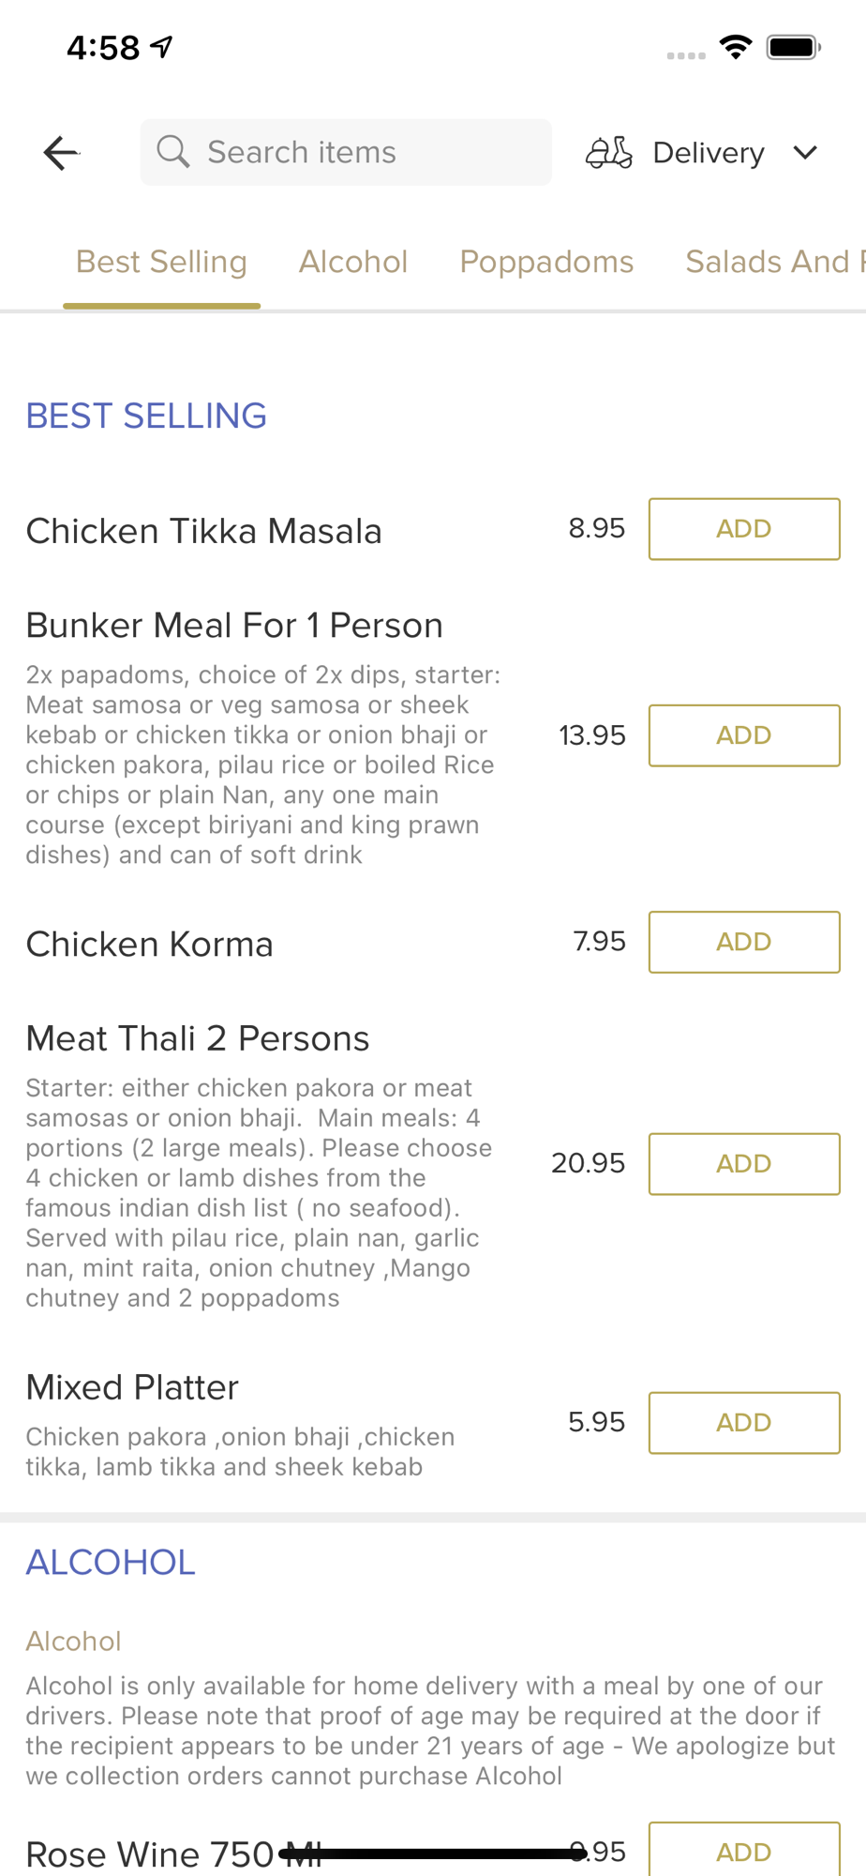Add Rose Wine 750 Ml
The height and width of the screenshot is (1876, 866).
[744, 1852]
